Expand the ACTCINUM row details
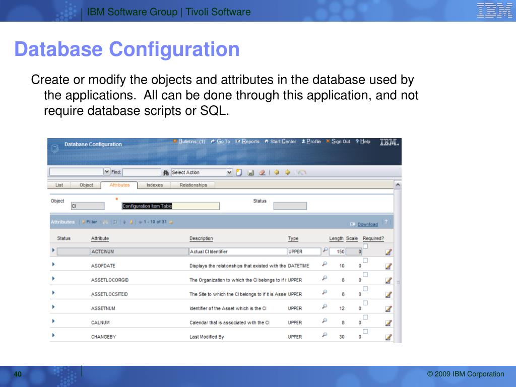This screenshot has width=516, height=387. (x=53, y=250)
